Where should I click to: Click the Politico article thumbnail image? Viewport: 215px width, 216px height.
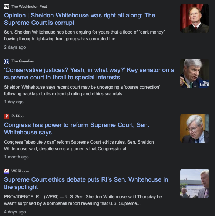(195, 128)
